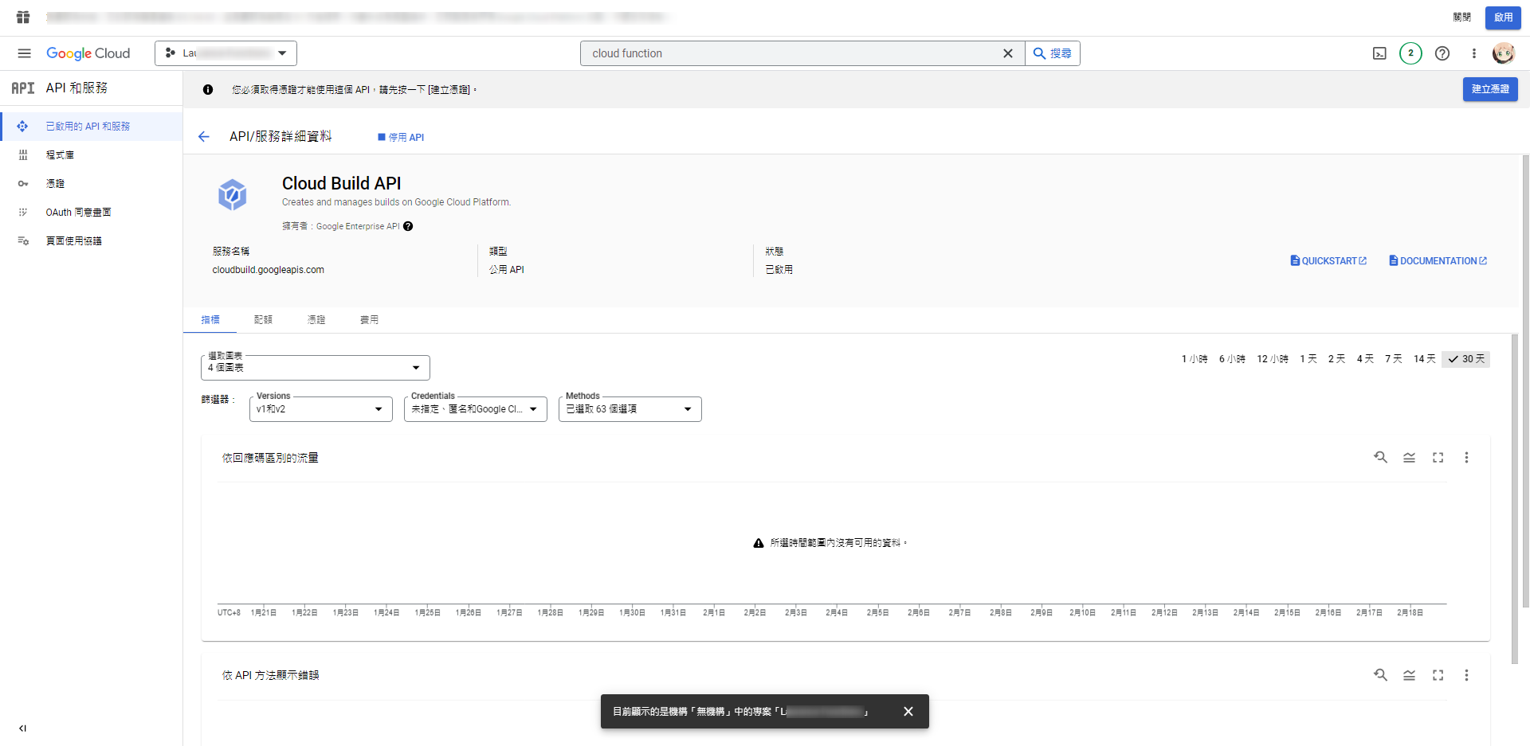1530x746 pixels.
Task: Open the Credentials filter dropdown
Action: (476, 409)
